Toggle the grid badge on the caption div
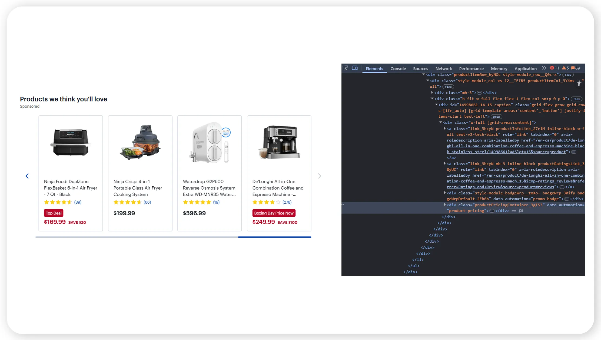 point(497,117)
